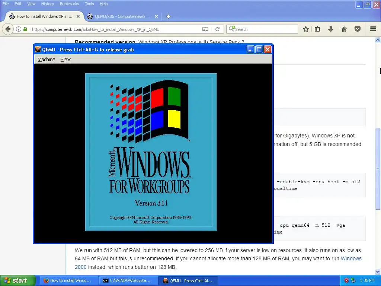The height and width of the screenshot is (286, 381).
Task: Click the page scrollbar up arrow
Action: [378, 40]
